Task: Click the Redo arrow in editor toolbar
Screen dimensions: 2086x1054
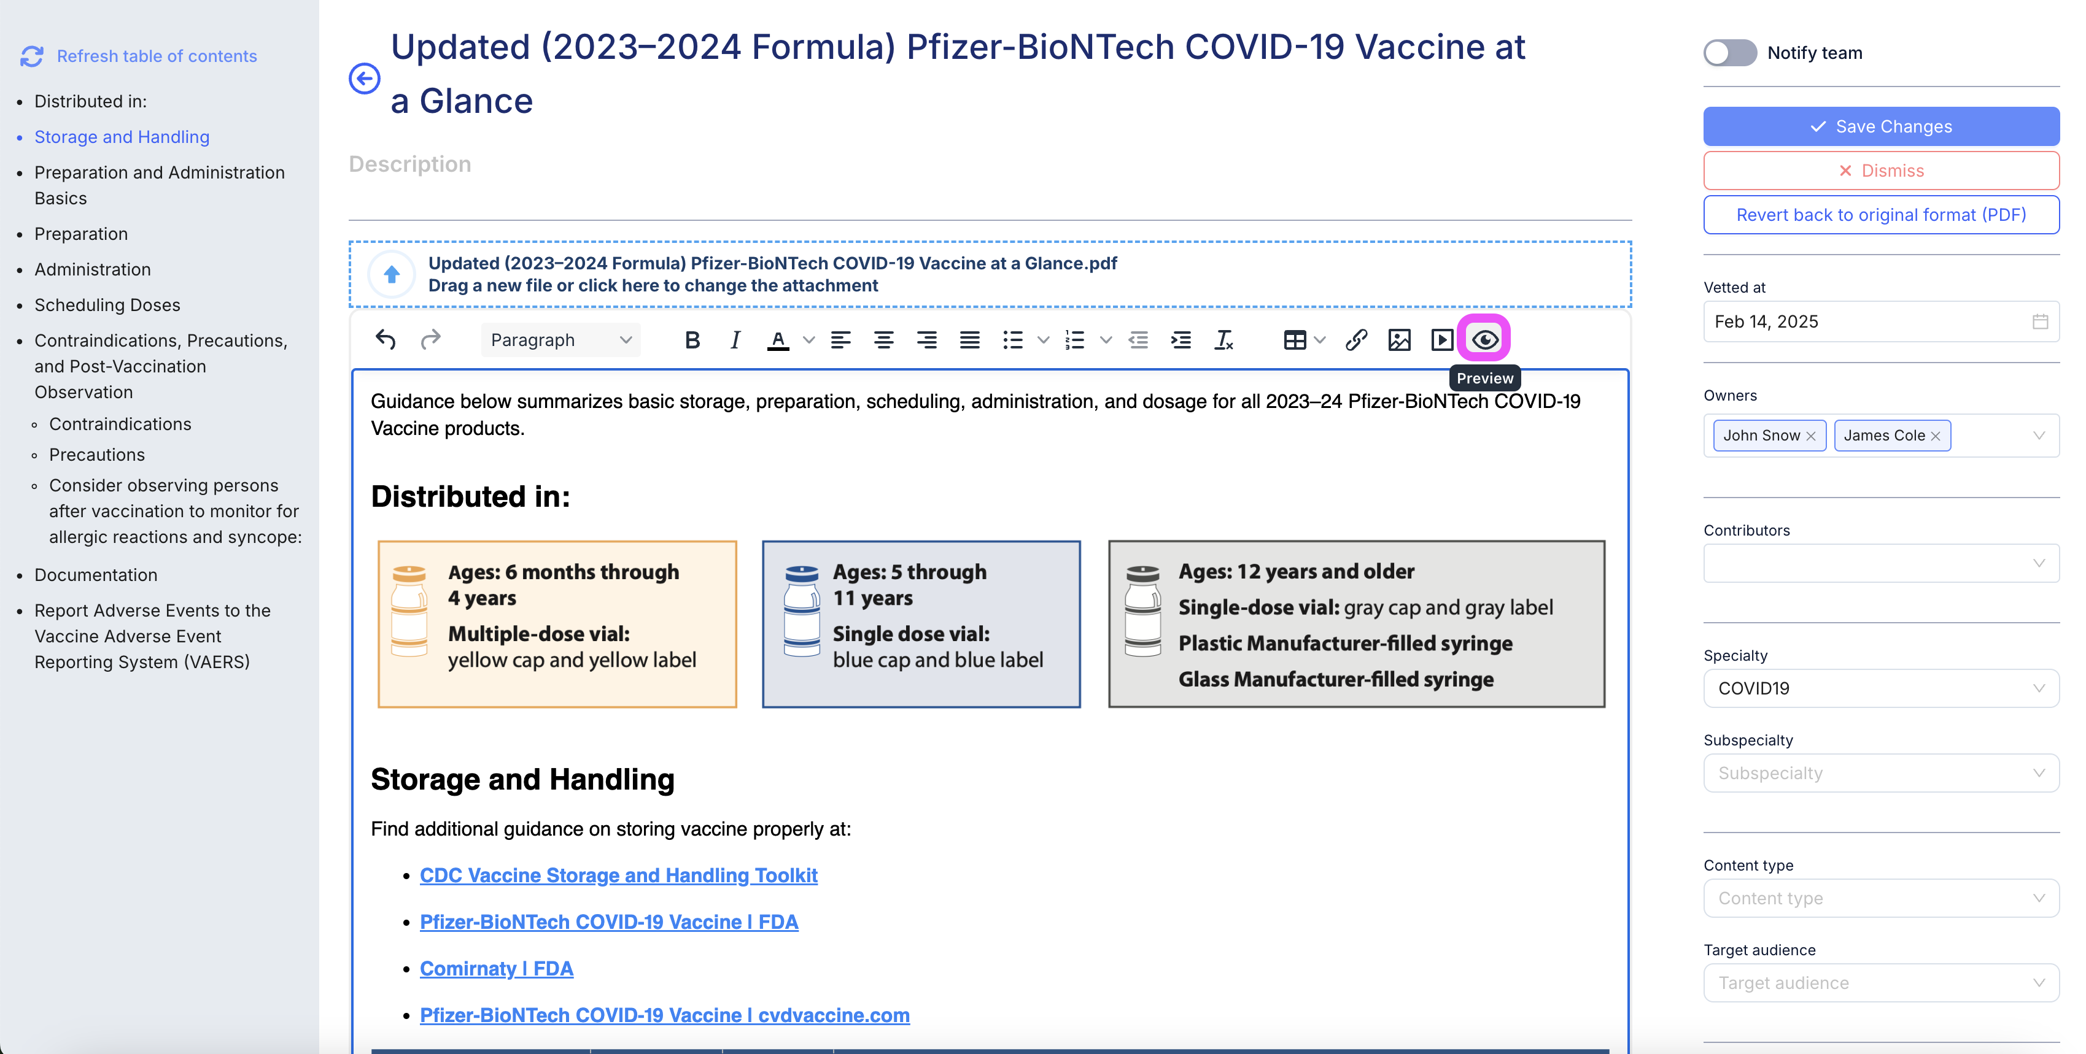Action: click(431, 340)
